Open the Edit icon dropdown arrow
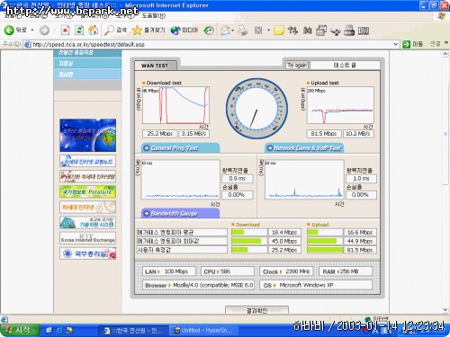 268,31
